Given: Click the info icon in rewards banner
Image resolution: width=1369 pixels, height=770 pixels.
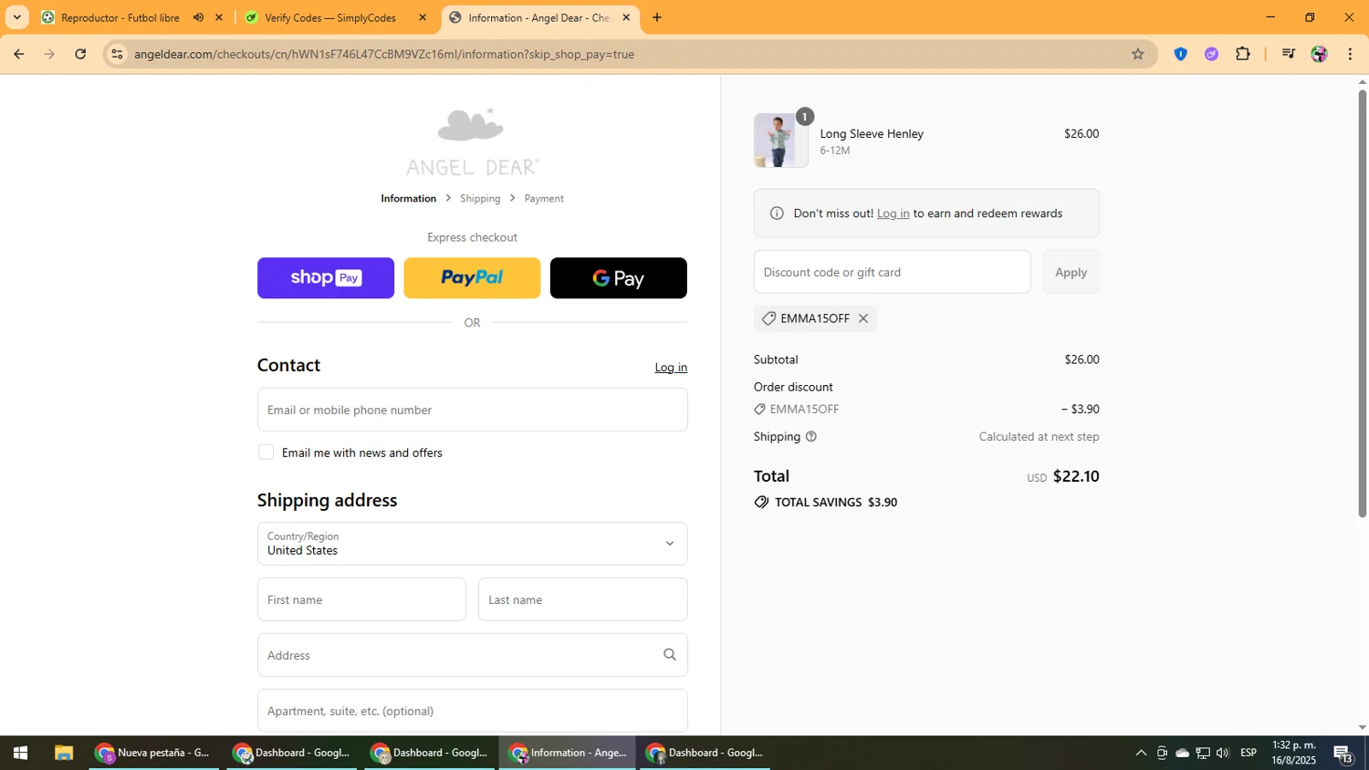Looking at the screenshot, I should pos(777,213).
